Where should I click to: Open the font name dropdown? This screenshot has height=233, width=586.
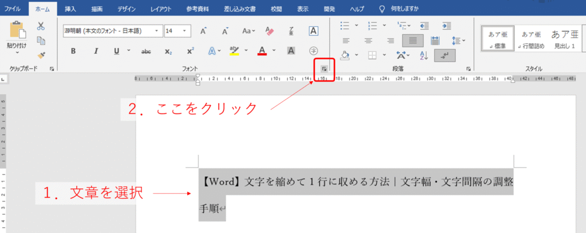pyautogui.click(x=156, y=30)
